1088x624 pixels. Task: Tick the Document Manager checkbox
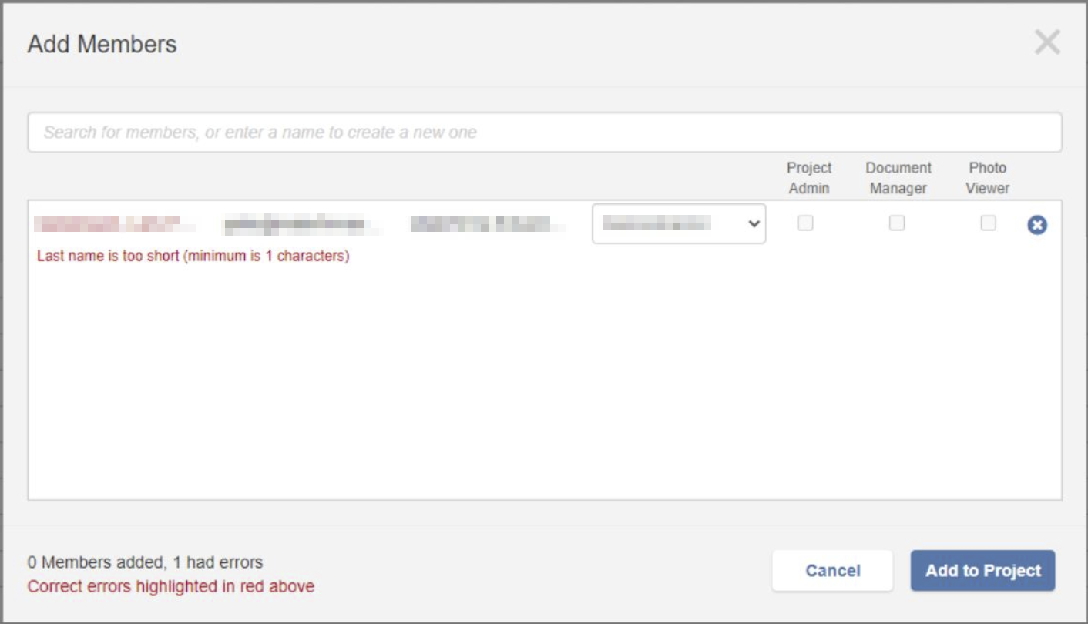click(897, 223)
